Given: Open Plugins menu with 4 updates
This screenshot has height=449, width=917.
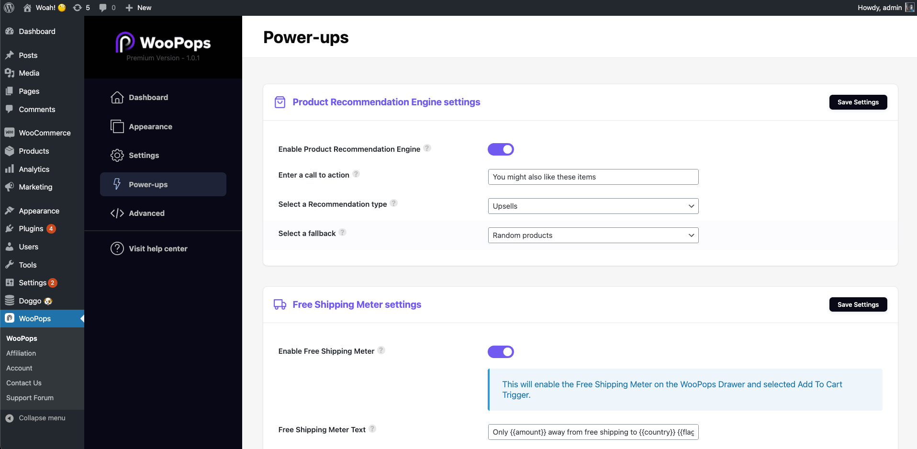Looking at the screenshot, I should click(x=42, y=228).
